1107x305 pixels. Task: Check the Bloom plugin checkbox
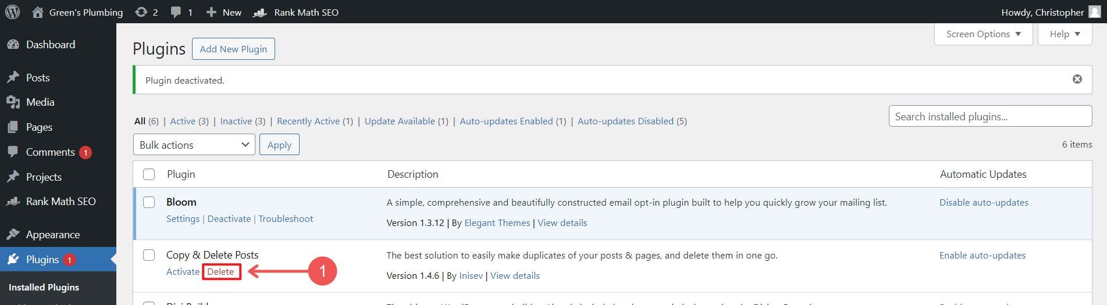pyautogui.click(x=149, y=202)
